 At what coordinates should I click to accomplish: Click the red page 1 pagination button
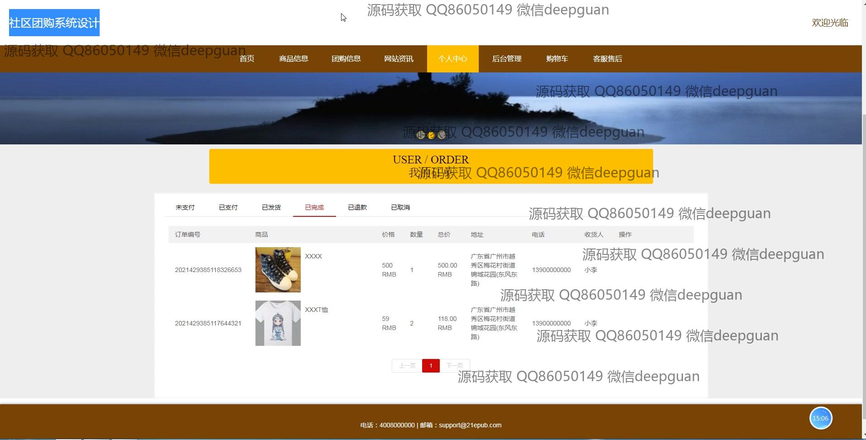[x=431, y=366]
